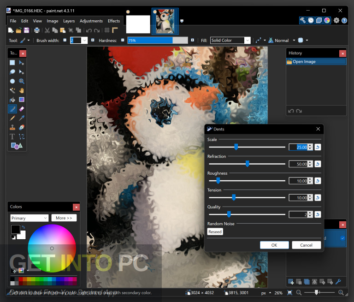Toggle the Tools window button

click(303, 21)
